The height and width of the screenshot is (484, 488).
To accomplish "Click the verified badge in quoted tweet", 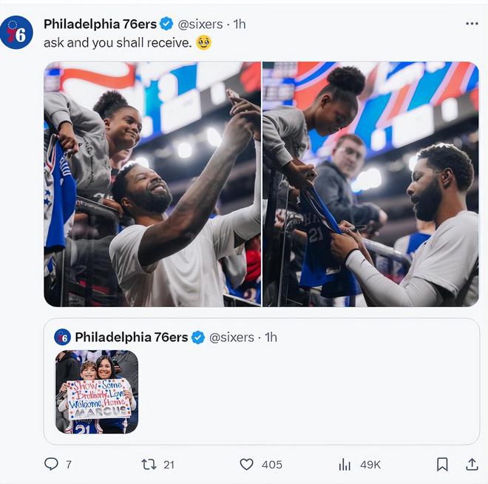I will (198, 337).
